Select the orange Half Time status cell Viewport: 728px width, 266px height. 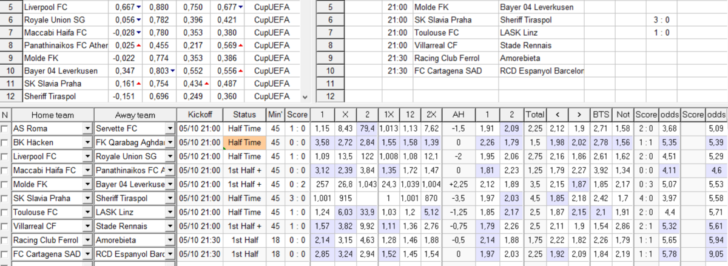pyautogui.click(x=245, y=142)
